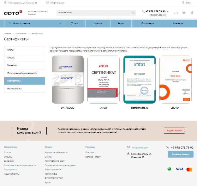197x186 pixels.
Task: Open footer ЕГАИС link
Action: pos(48,157)
